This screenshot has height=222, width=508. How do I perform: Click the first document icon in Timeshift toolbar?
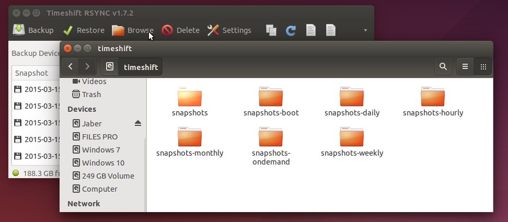(310, 30)
